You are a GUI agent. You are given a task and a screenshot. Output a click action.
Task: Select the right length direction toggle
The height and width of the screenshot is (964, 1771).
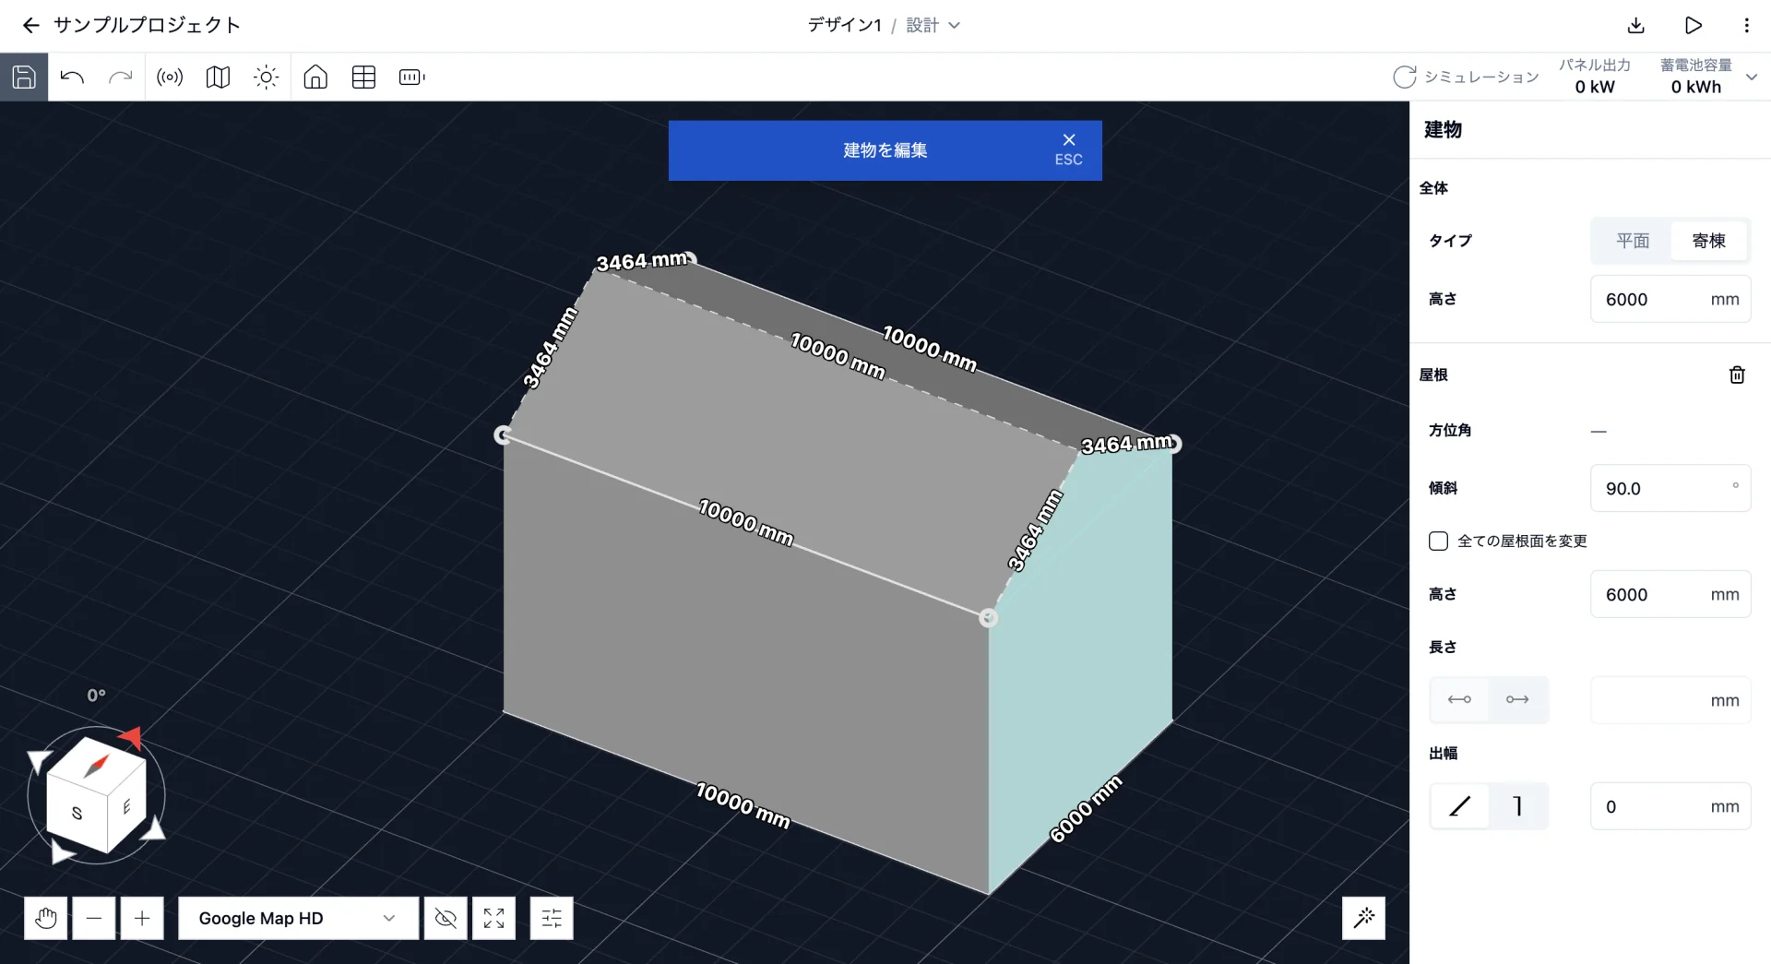point(1517,699)
